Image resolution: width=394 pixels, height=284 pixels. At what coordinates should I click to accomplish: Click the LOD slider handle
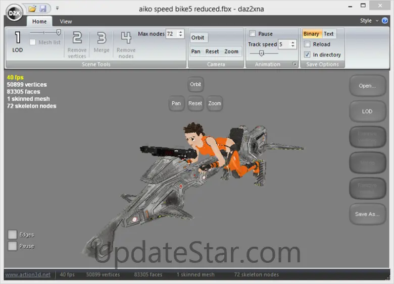pyautogui.click(x=59, y=32)
